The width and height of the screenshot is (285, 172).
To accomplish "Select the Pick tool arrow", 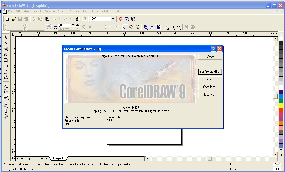I will tap(6, 37).
